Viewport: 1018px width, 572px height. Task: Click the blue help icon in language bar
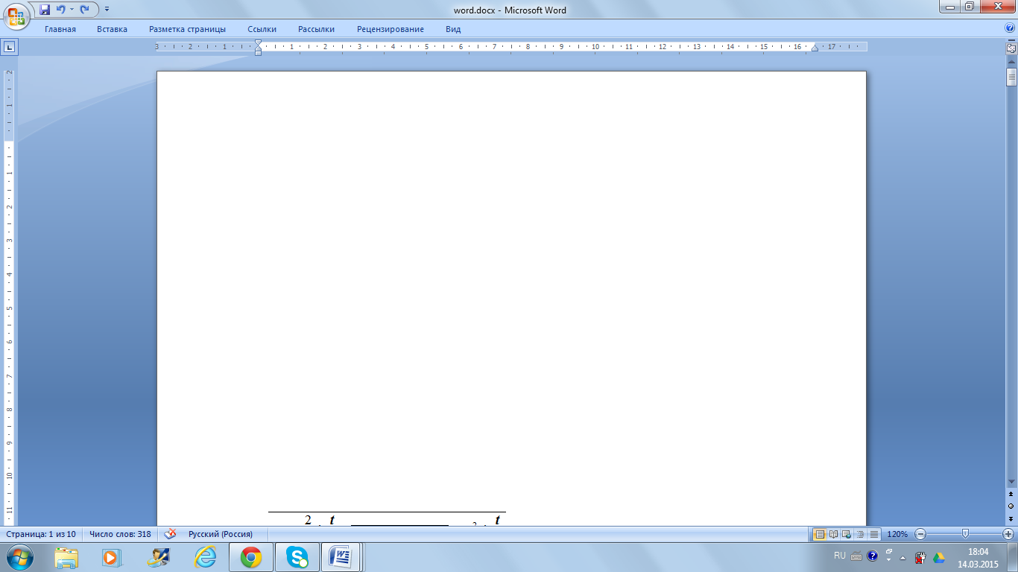click(872, 556)
